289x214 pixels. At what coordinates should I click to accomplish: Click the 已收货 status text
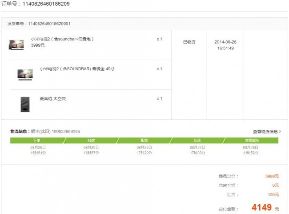[x=189, y=42]
